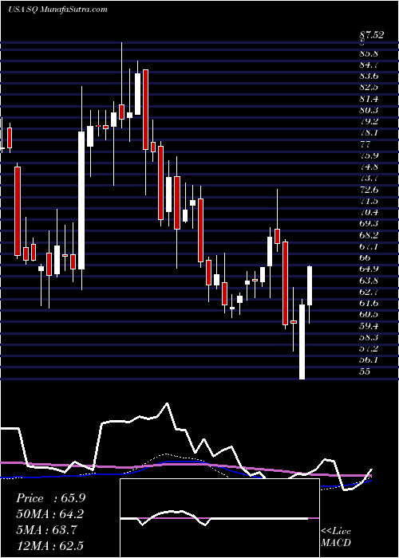
Task: Click the 67.1 price axis label
Action: tap(369, 246)
